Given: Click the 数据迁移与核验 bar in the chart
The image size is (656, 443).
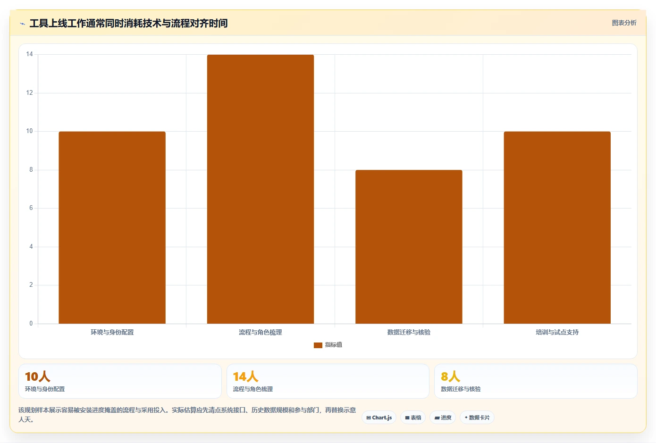Looking at the screenshot, I should click(409, 247).
